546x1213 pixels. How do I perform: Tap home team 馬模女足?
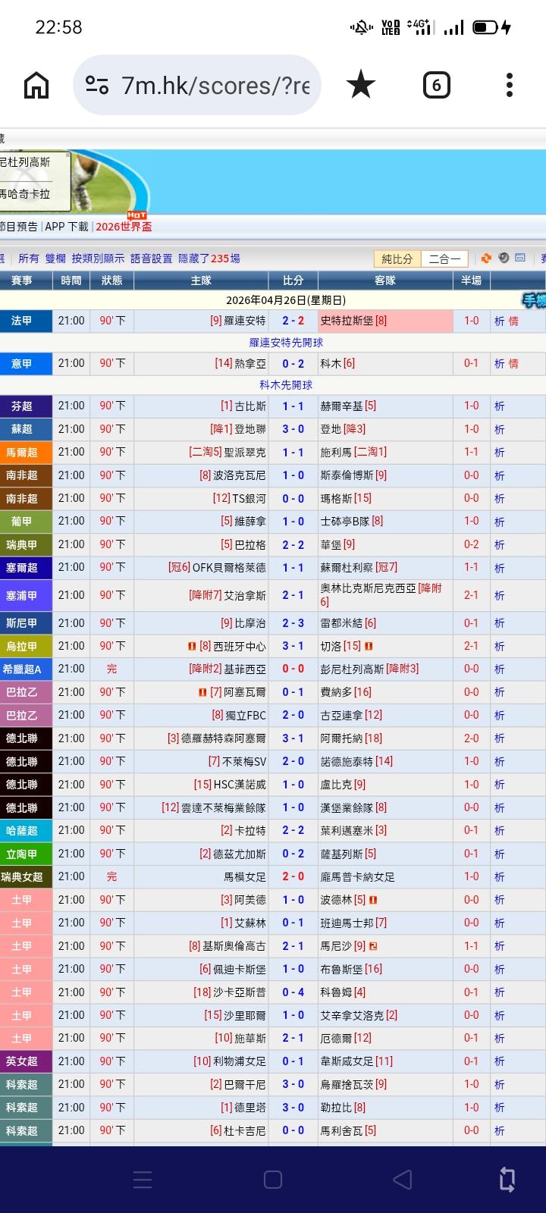click(x=245, y=877)
